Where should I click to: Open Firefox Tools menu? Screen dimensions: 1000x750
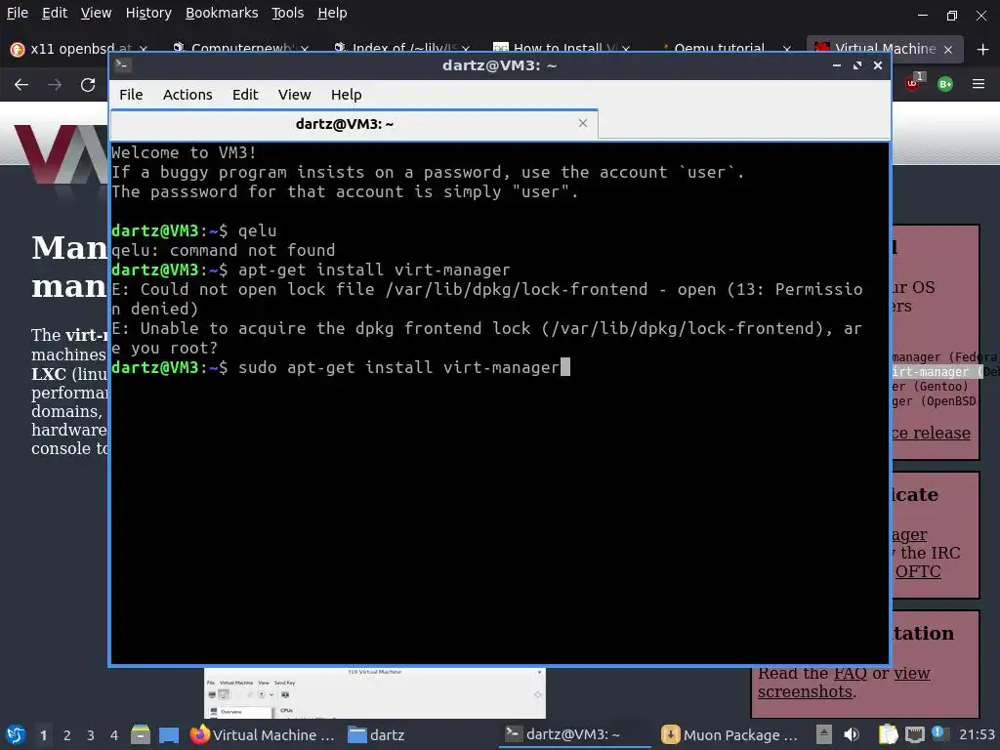(288, 13)
